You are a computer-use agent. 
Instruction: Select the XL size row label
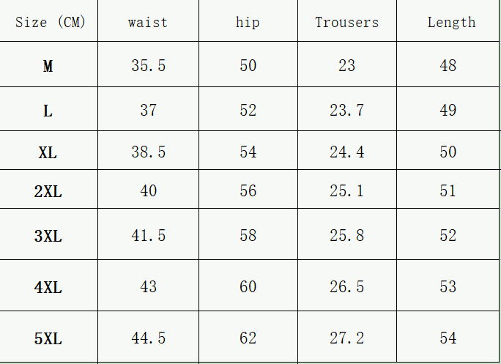coord(48,152)
